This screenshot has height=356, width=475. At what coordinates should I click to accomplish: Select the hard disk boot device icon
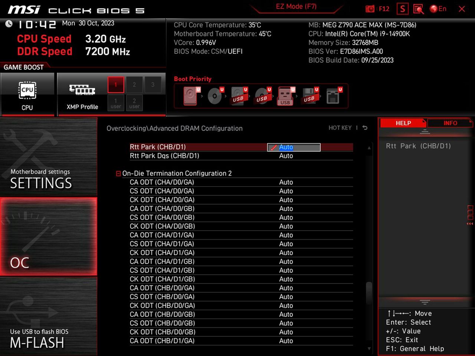191,96
